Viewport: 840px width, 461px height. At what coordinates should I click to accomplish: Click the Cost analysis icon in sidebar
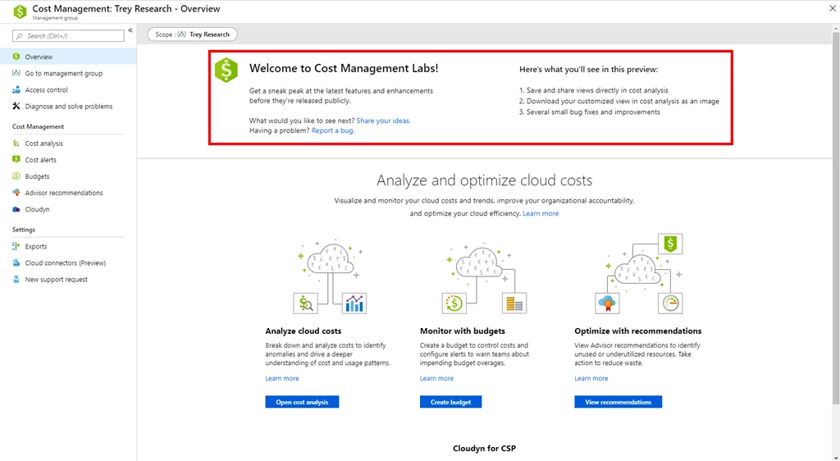(16, 144)
